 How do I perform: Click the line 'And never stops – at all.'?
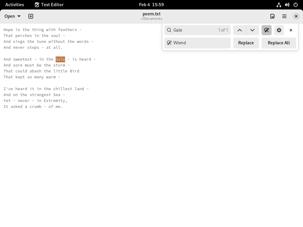click(33, 48)
